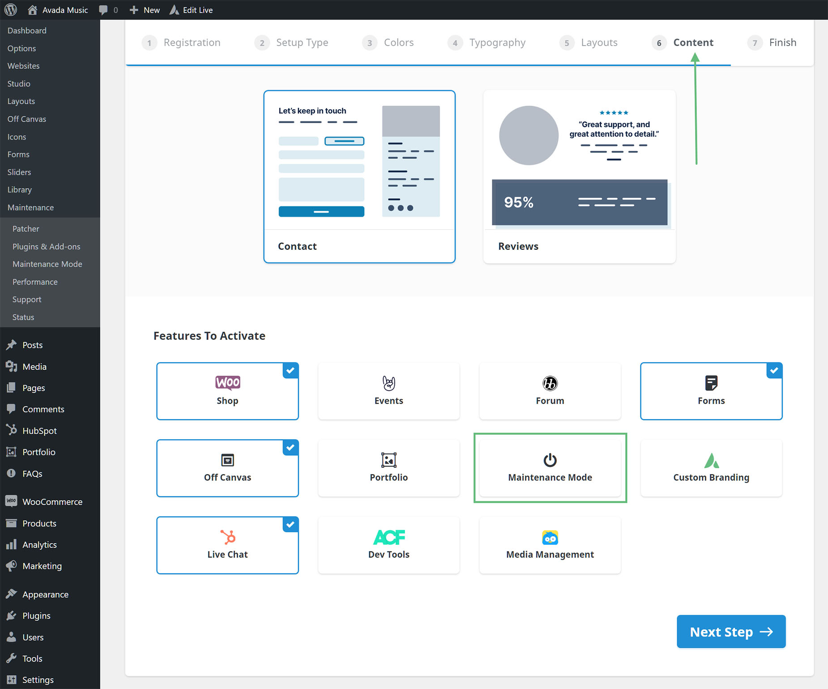
Task: Click the plus icon beside New
Action: (x=133, y=10)
